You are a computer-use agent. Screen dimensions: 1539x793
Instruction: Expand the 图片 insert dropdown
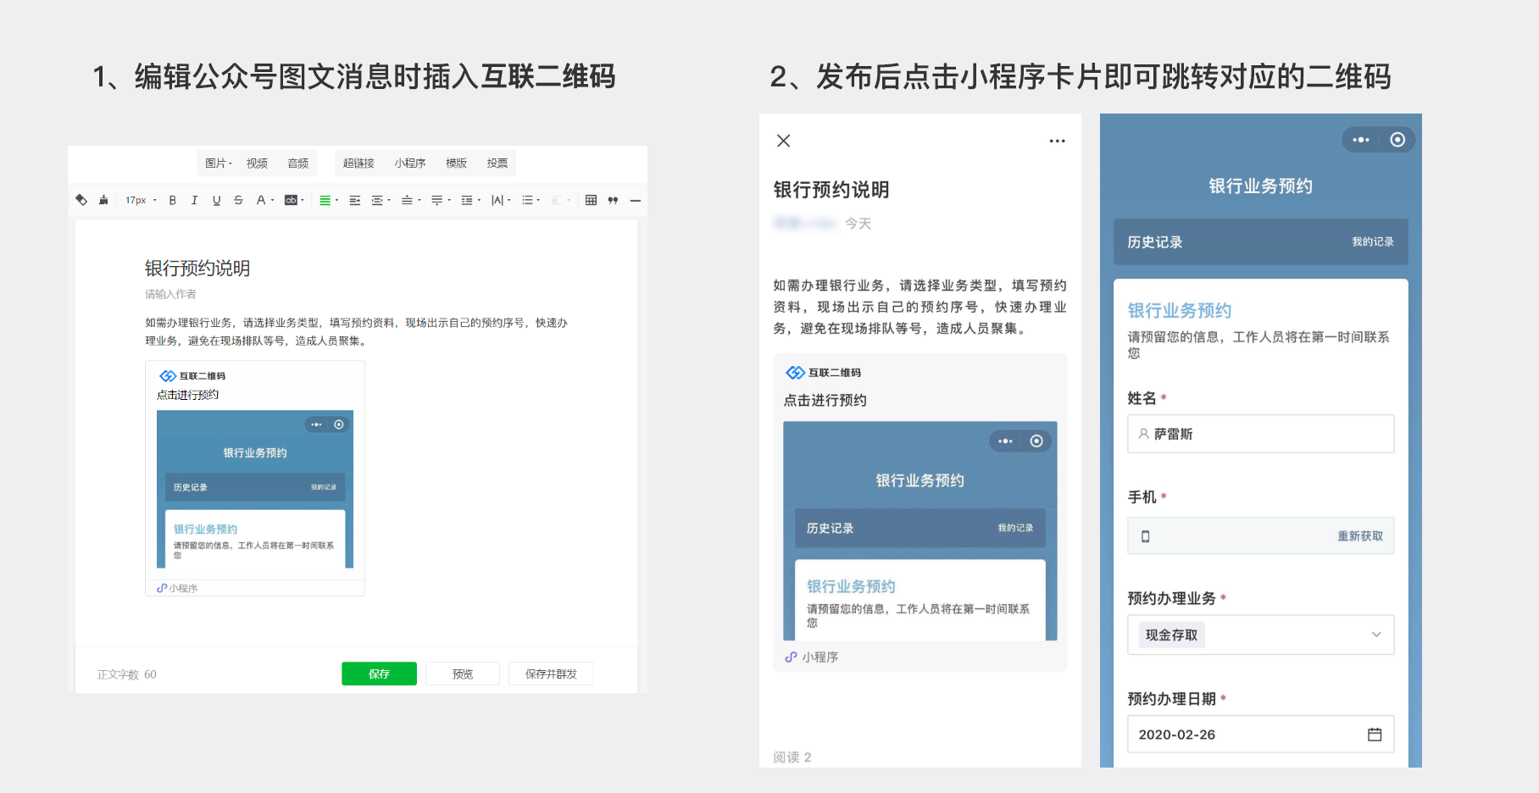(218, 164)
